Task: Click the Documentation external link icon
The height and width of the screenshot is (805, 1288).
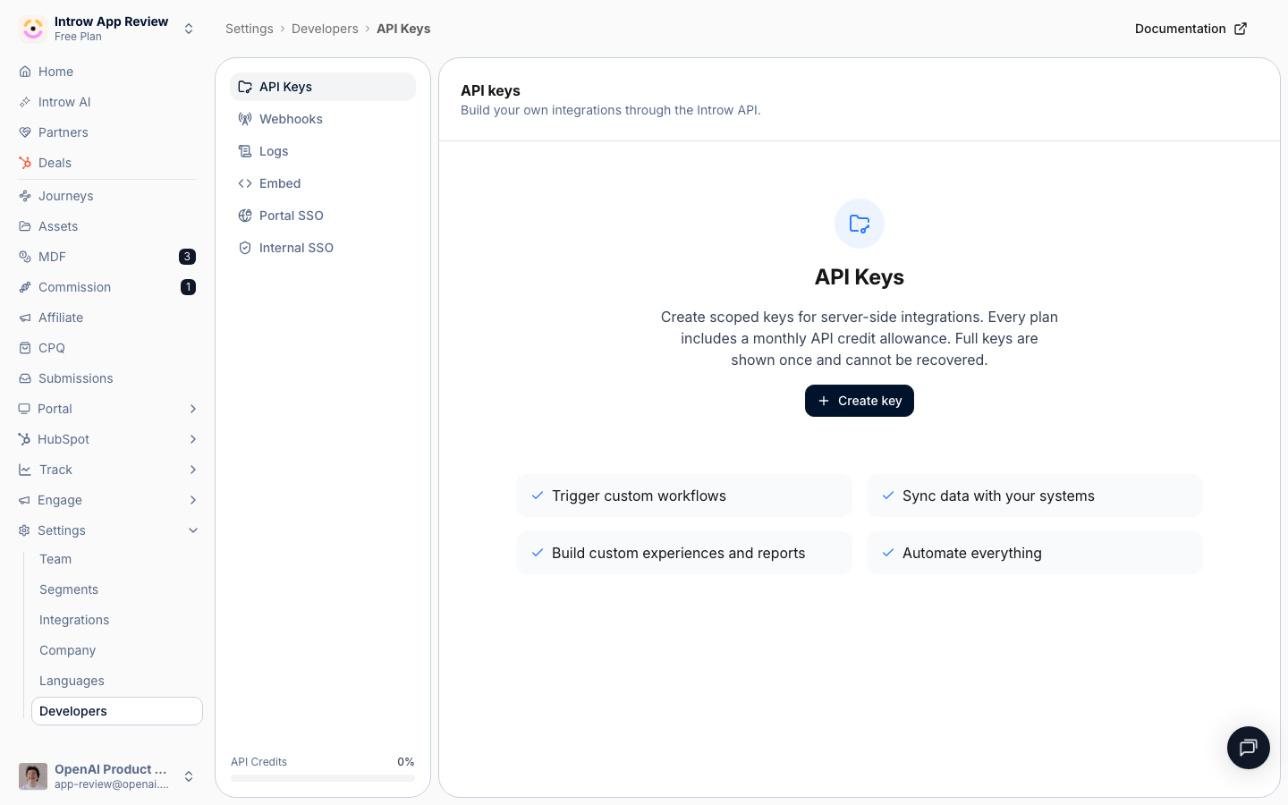Action: pyautogui.click(x=1241, y=29)
